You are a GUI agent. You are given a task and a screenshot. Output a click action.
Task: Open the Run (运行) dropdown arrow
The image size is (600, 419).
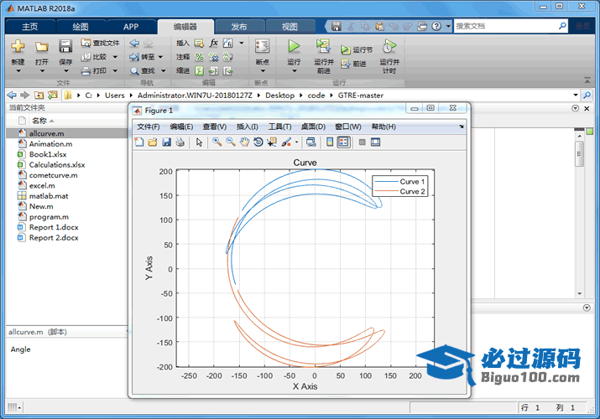click(x=294, y=70)
